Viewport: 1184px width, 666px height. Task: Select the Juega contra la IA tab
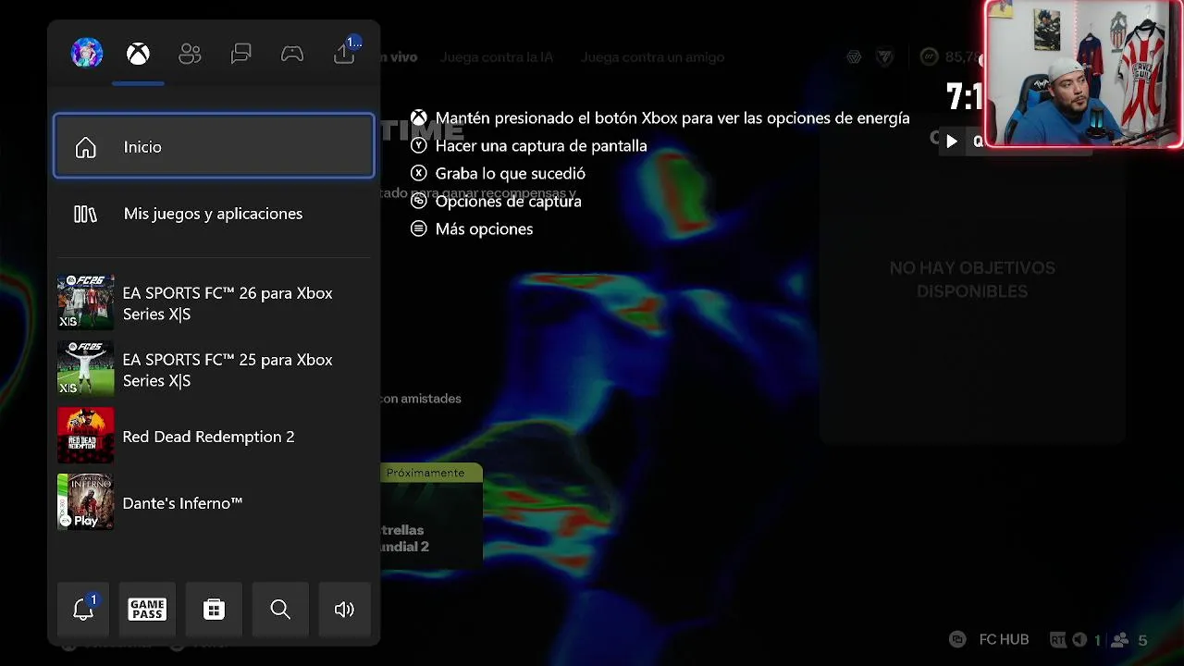497,57
